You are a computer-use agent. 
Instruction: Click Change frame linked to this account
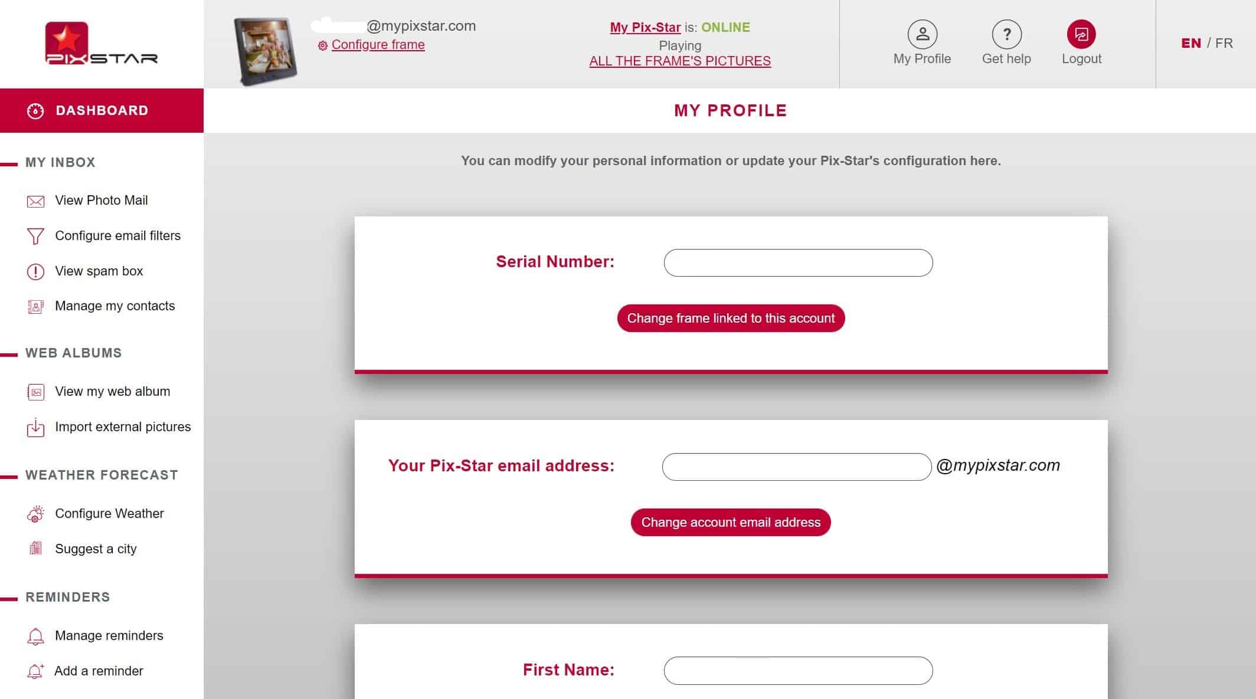click(731, 318)
